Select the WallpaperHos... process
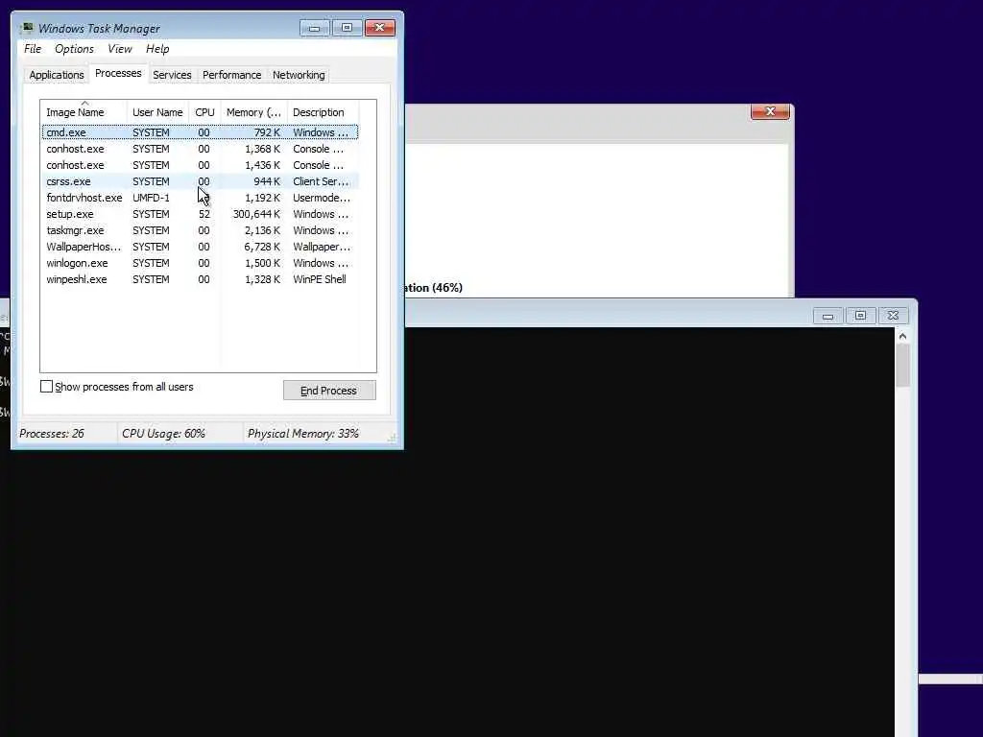This screenshot has width=983, height=737. click(200, 247)
